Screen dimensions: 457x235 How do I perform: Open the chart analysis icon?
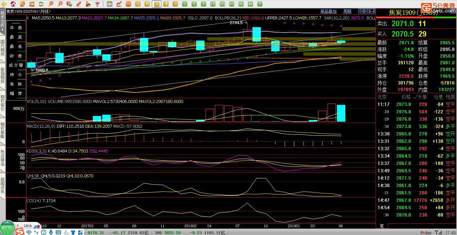coord(119,4)
